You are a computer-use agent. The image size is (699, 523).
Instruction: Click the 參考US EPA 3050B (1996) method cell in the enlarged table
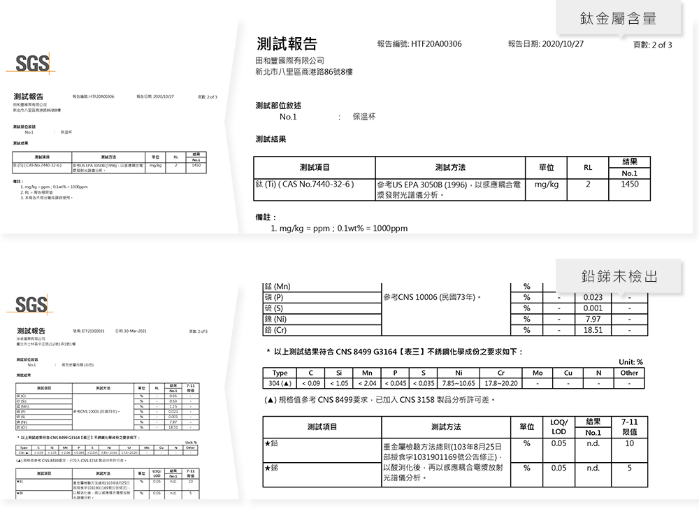(450, 190)
